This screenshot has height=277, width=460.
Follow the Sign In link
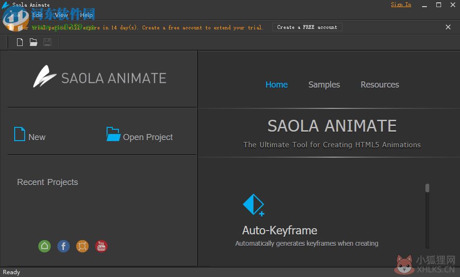coord(401,4)
